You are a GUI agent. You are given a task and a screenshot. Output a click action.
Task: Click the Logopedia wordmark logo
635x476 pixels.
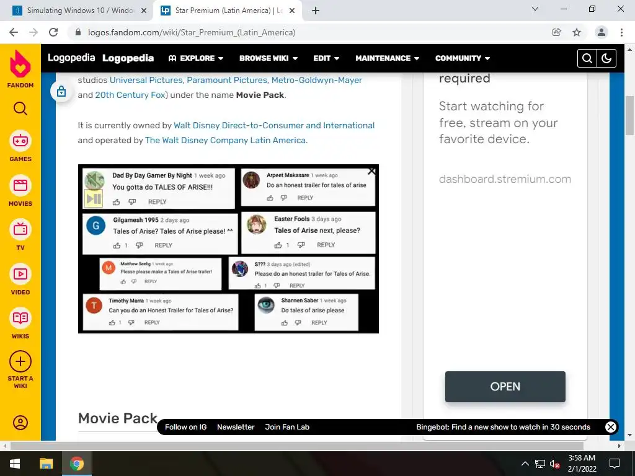tap(71, 58)
